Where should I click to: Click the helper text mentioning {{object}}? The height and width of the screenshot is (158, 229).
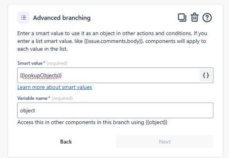[x=92, y=122]
